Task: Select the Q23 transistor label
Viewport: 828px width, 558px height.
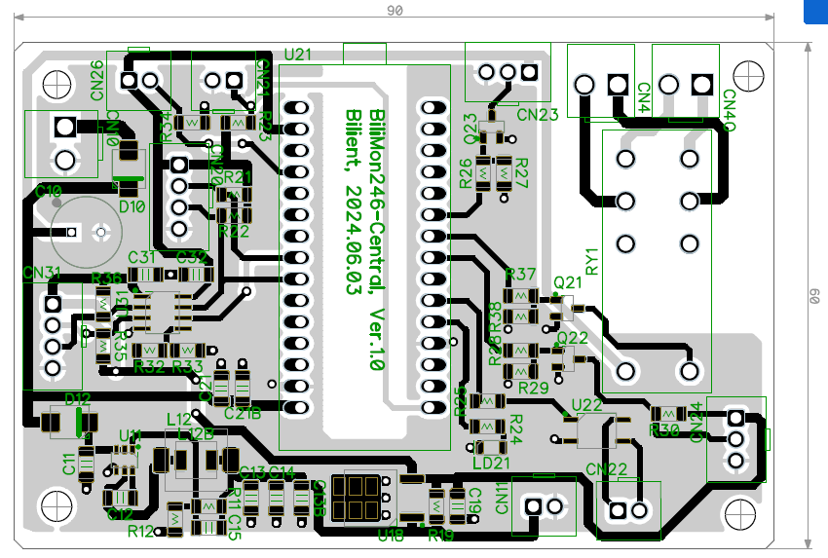Action: click(x=470, y=129)
